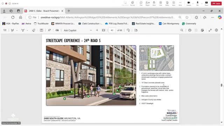Open the tab actions menu icon

click(x=19, y=11)
